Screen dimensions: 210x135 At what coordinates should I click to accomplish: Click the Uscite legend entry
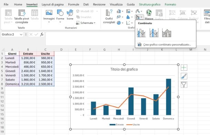(133, 125)
